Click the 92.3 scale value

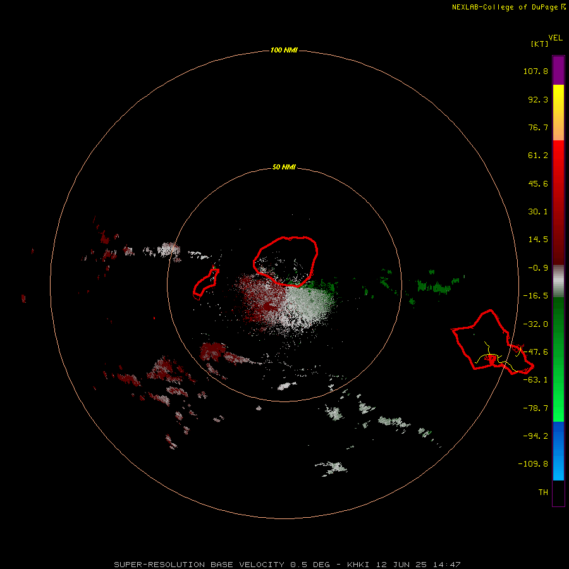[538, 99]
